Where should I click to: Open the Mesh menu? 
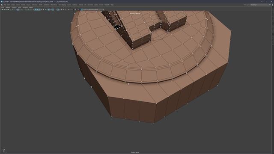41,5
